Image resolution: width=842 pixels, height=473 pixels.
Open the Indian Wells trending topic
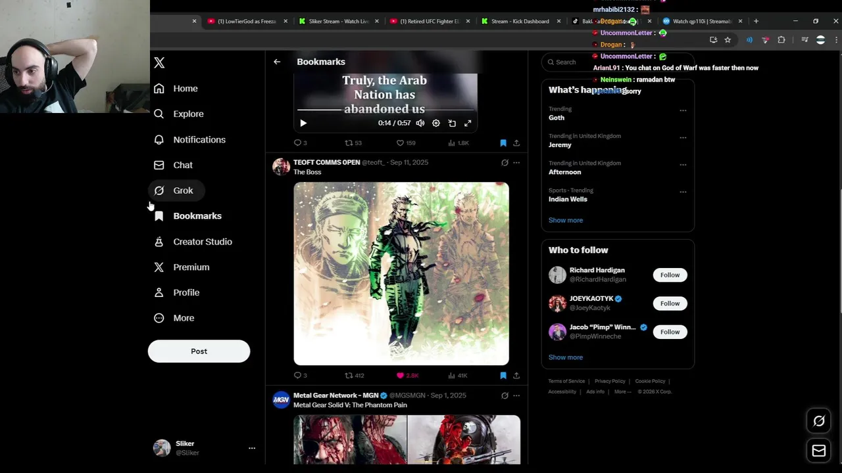[568, 199]
